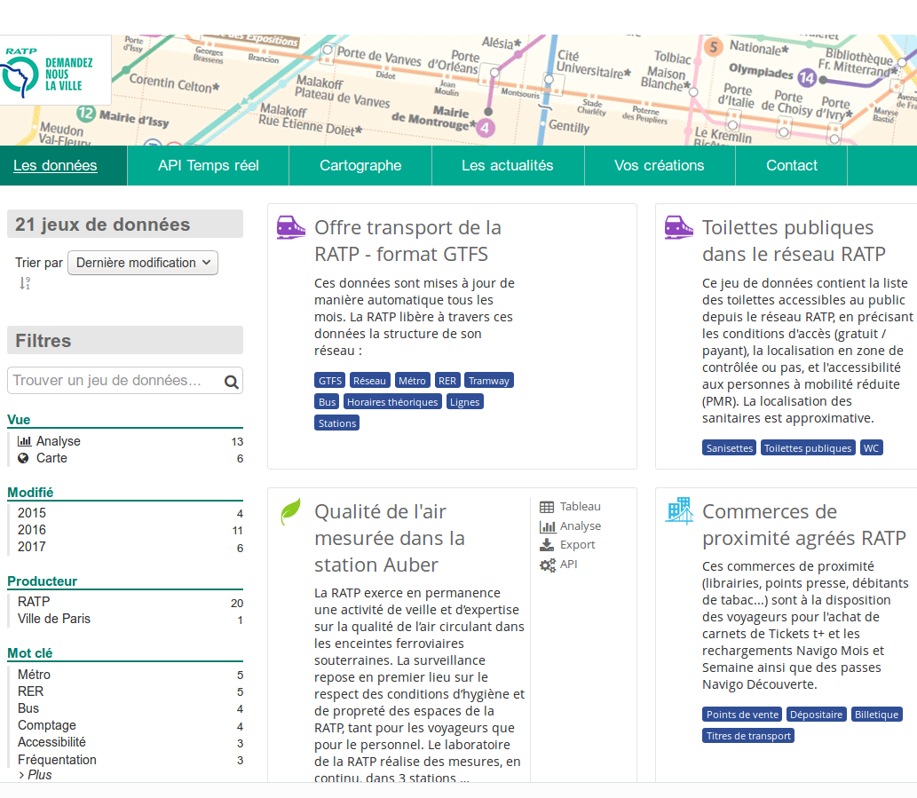
Task: Click the Réseau tag
Action: tap(369, 381)
